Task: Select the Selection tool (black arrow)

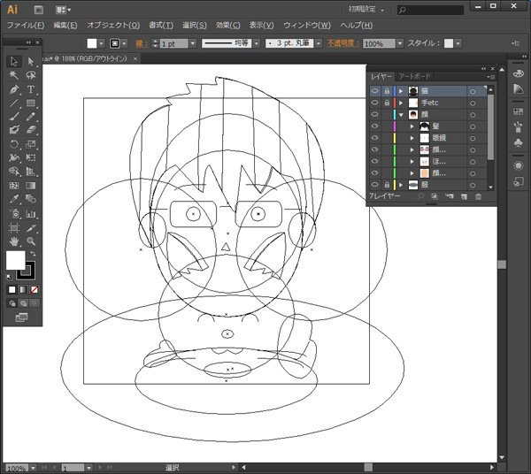Action: (14, 61)
